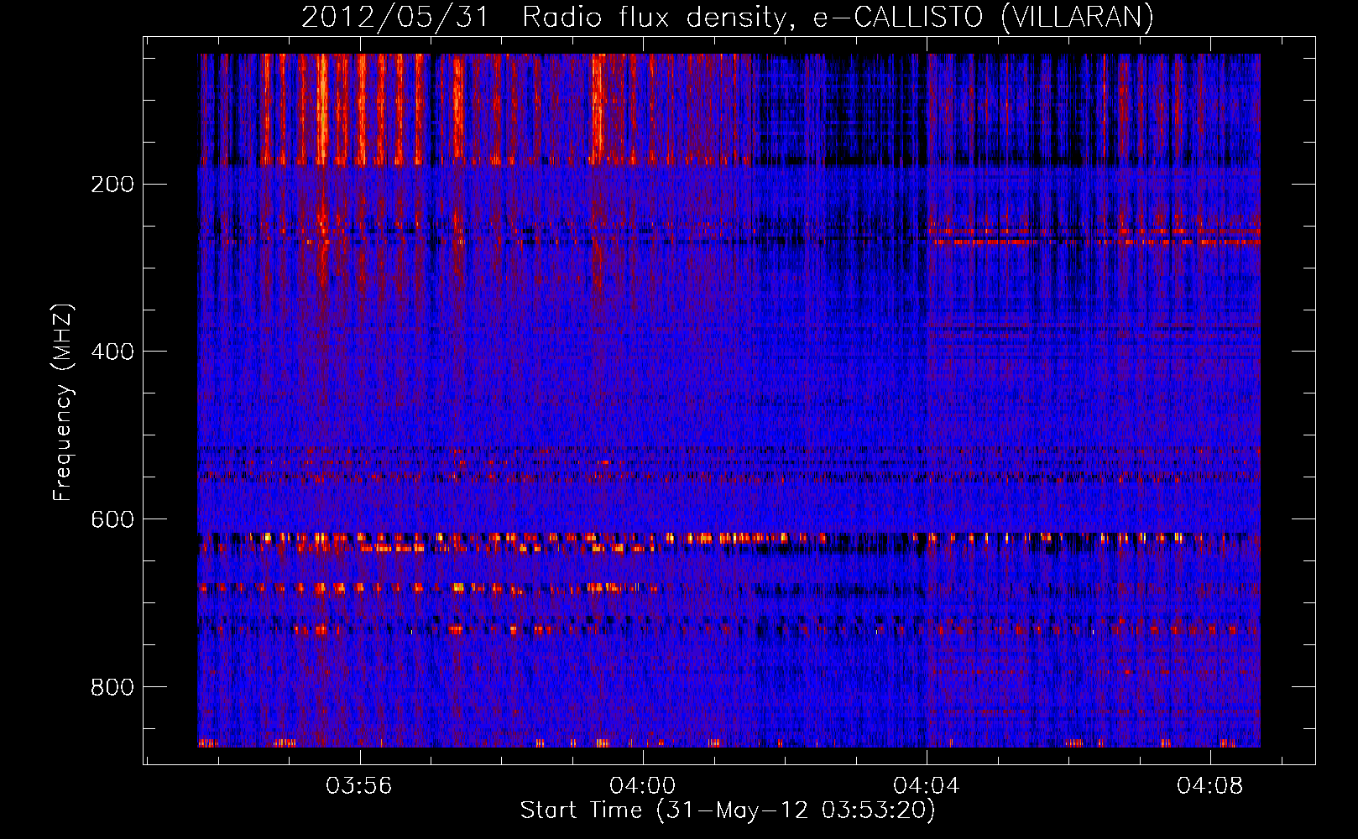The height and width of the screenshot is (839, 1358).
Task: Click the '600' frequency tick label
Action: (112, 519)
